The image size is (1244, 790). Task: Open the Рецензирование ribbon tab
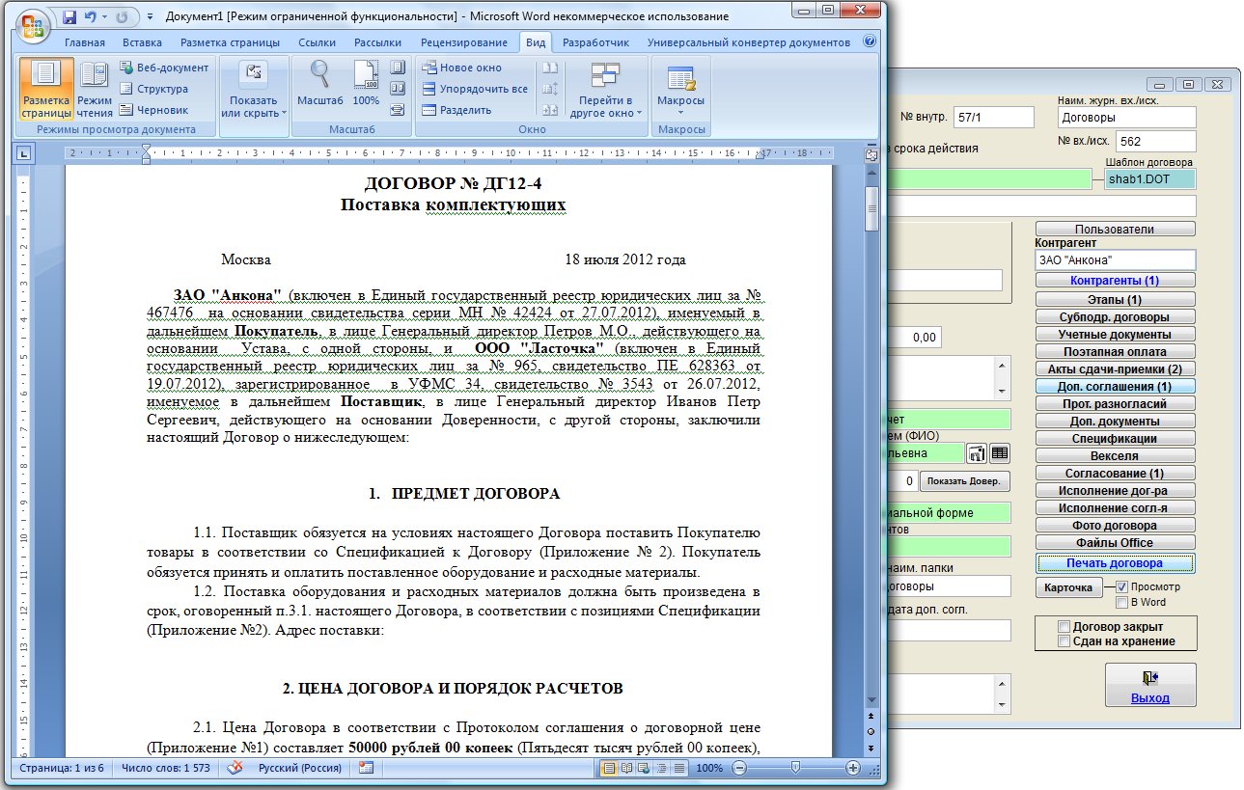coord(463,42)
